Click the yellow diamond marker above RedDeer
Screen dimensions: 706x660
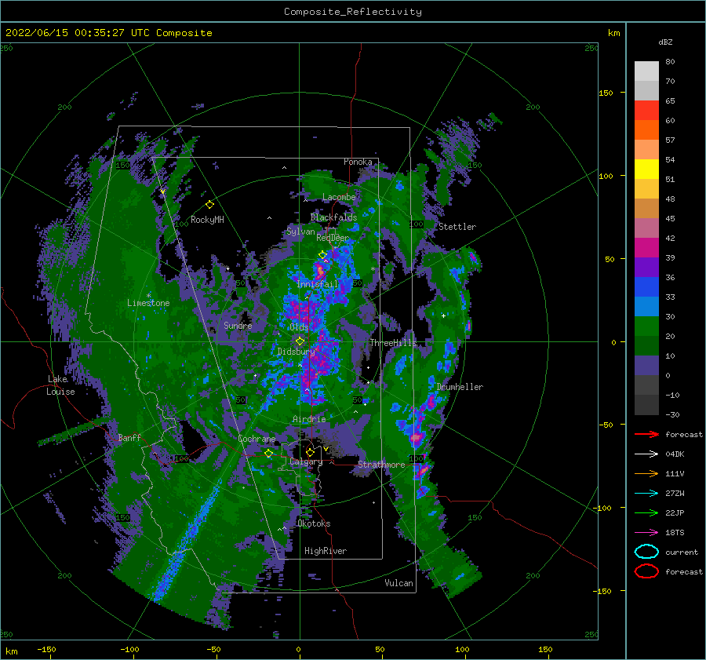pos(323,255)
